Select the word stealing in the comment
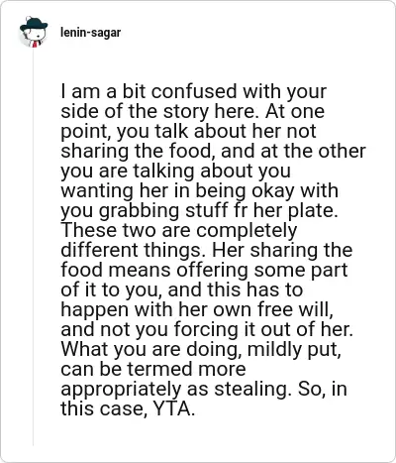396x463 pixels. [x=251, y=390]
